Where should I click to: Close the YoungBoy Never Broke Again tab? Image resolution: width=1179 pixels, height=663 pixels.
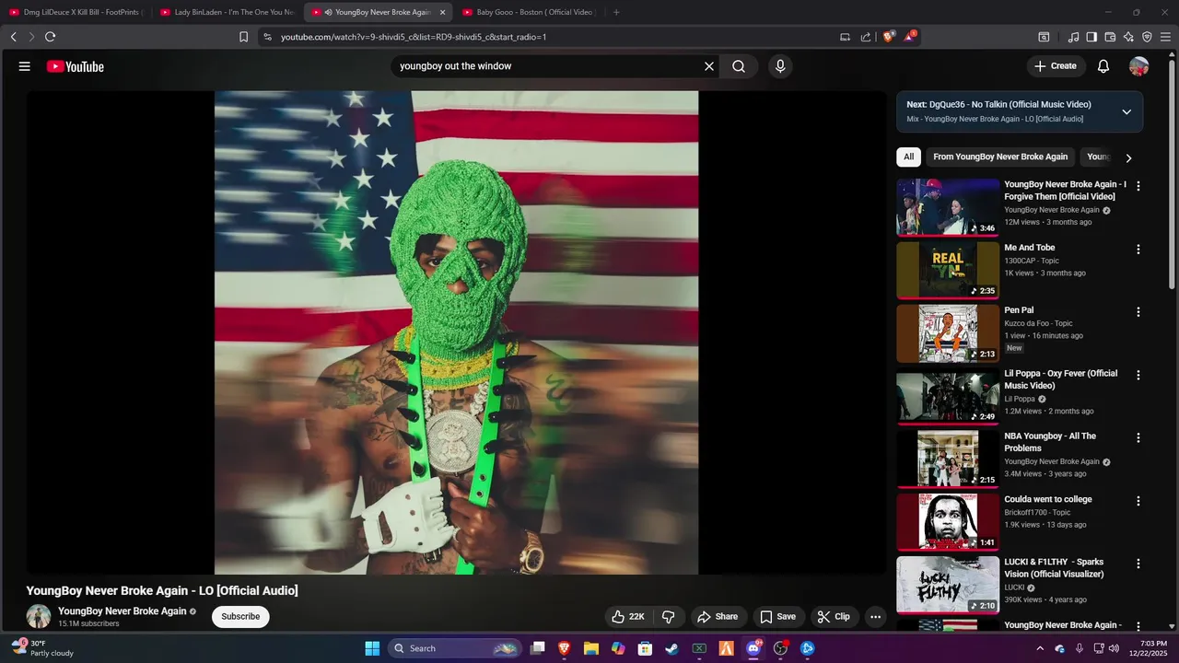click(442, 12)
